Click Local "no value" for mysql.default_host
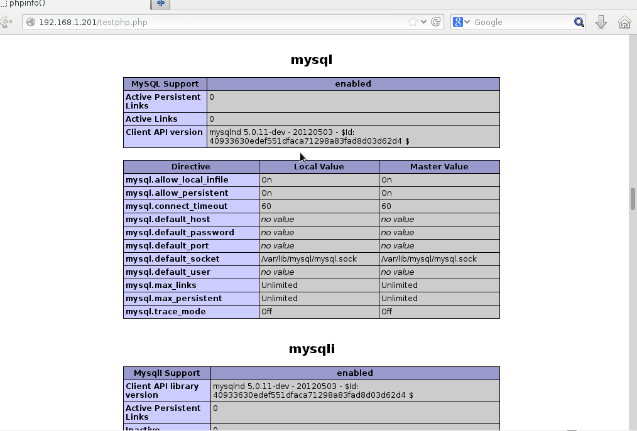The width and height of the screenshot is (637, 431). tap(319, 220)
